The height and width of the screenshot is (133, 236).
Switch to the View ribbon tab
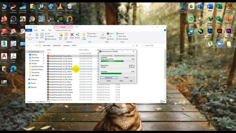pos(50,30)
